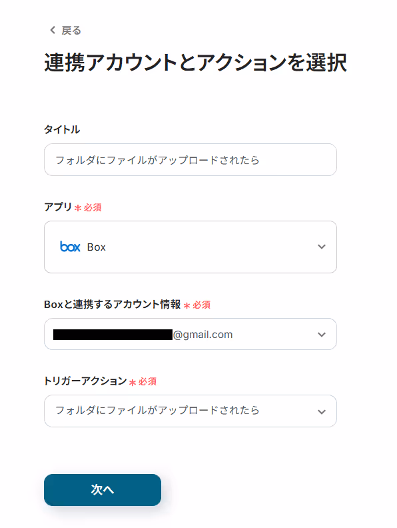
Task: Click the タイトル field label
Action: point(62,129)
